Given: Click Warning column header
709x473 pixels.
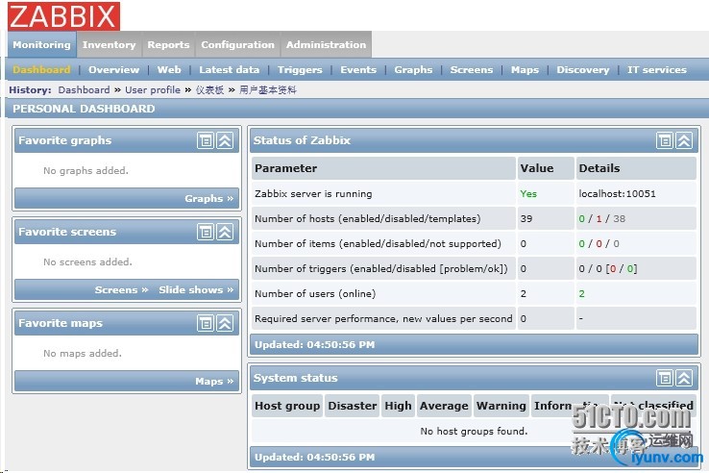Looking at the screenshot, I should coord(501,406).
